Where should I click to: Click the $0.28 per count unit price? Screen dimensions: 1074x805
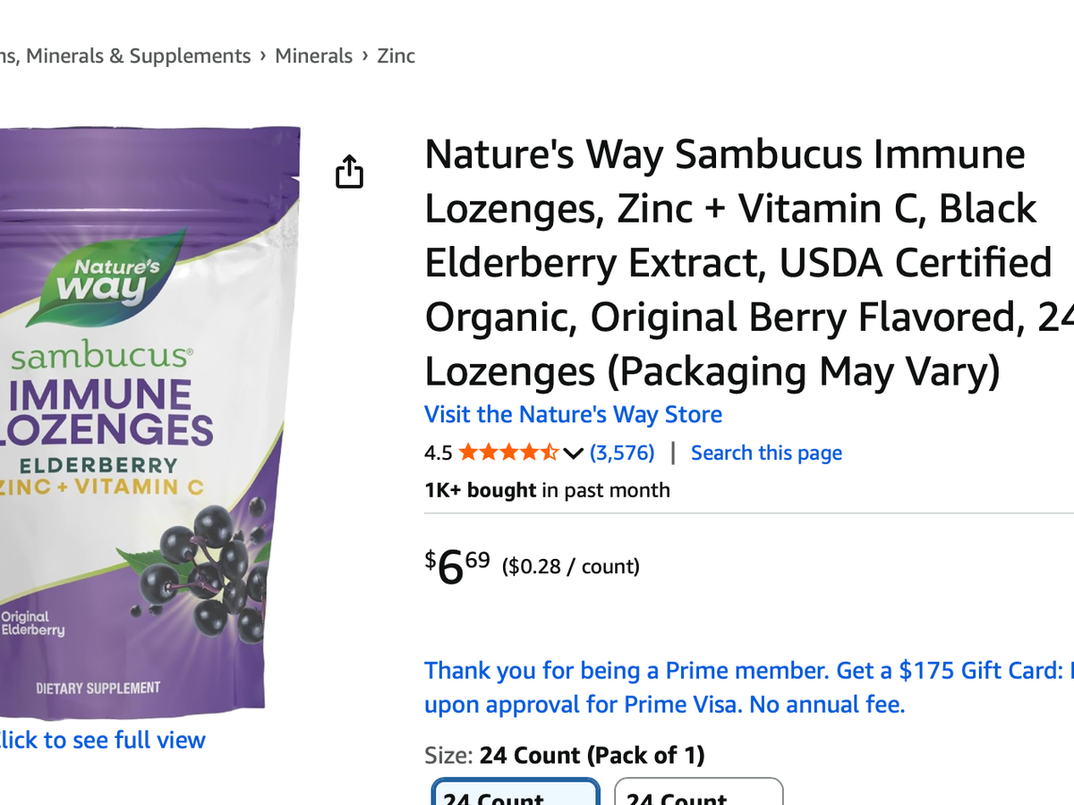click(x=571, y=566)
